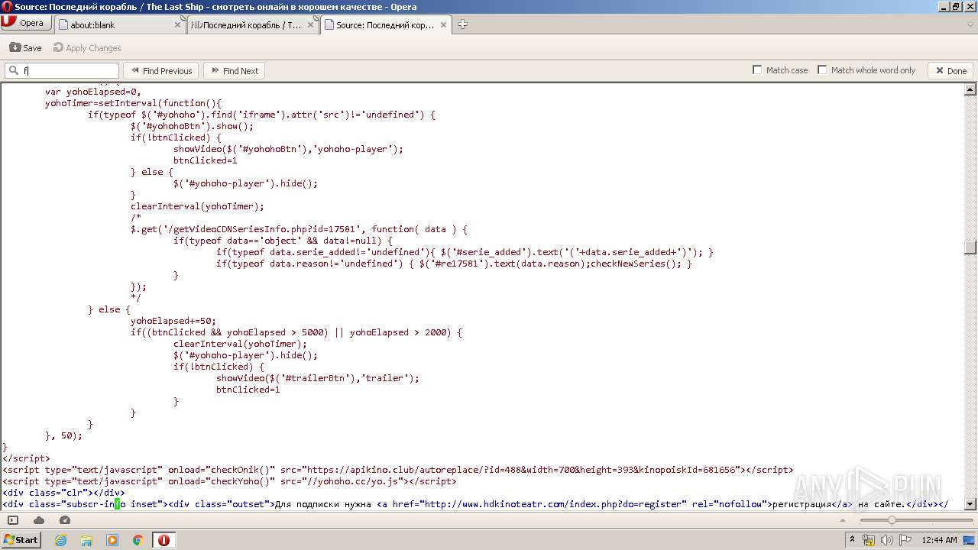This screenshot has height=550, width=978.
Task: Open the volume speaker tray icon
Action: coord(886,540)
